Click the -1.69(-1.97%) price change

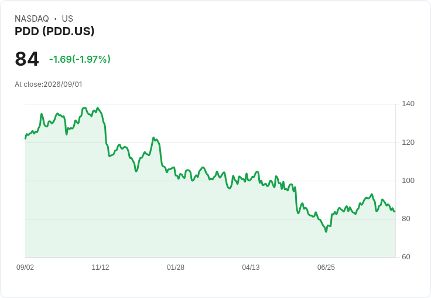(x=80, y=59)
